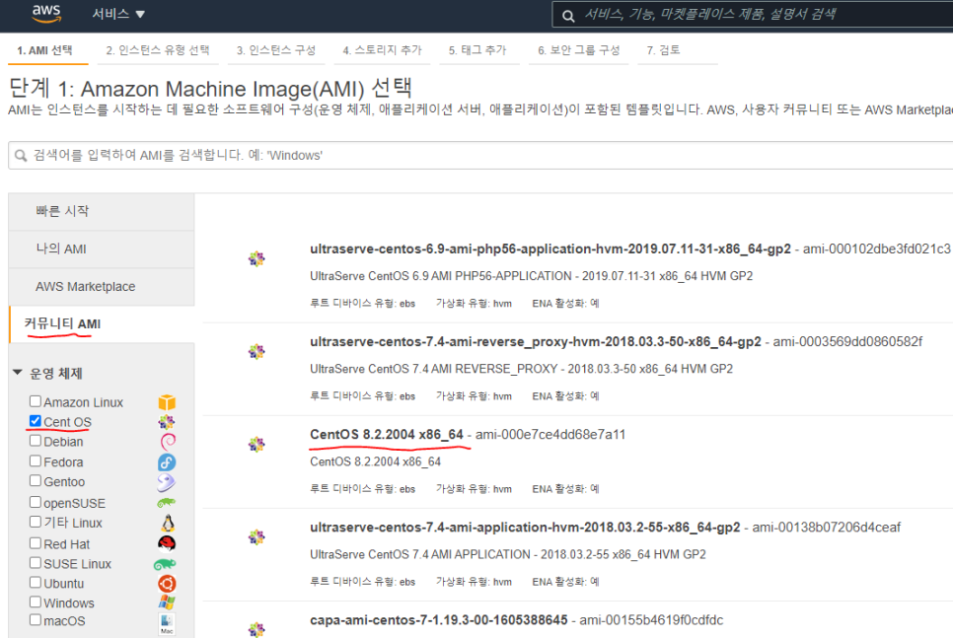
Task: Click the Linux penguin icon
Action: 168,524
